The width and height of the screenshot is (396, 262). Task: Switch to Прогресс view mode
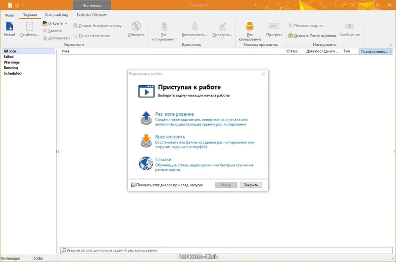pyautogui.click(x=274, y=29)
